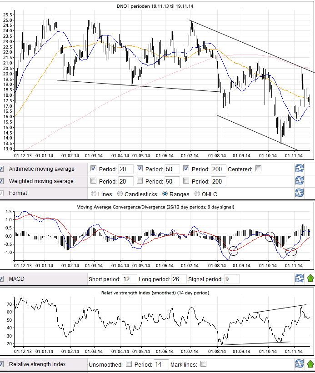Viewport: 315px width, 373px height.
Task: Select Candlesticks chart format
Action: click(120, 194)
